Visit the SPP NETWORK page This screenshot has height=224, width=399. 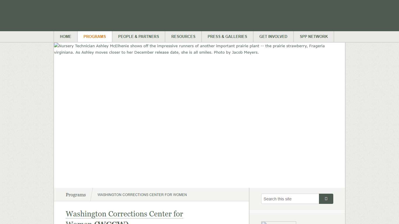pos(314,36)
